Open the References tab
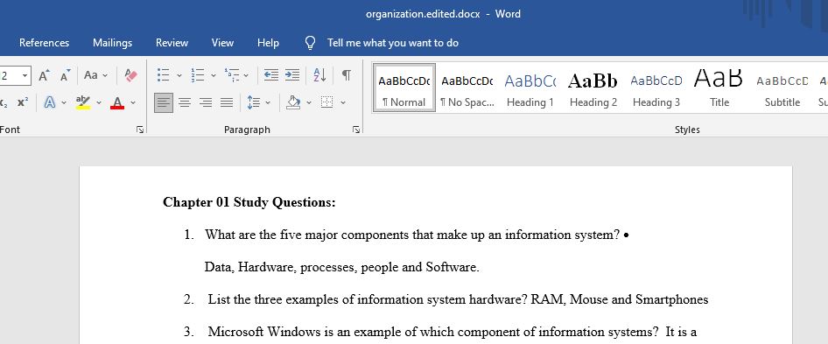This screenshot has width=828, height=344. tap(44, 43)
